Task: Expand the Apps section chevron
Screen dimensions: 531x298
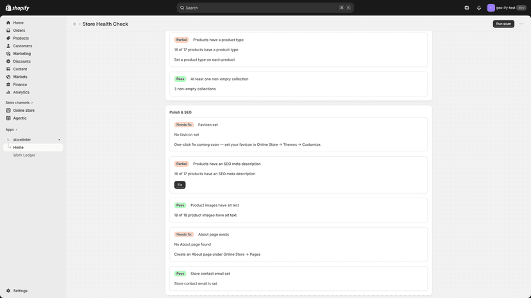Action: pyautogui.click(x=16, y=130)
